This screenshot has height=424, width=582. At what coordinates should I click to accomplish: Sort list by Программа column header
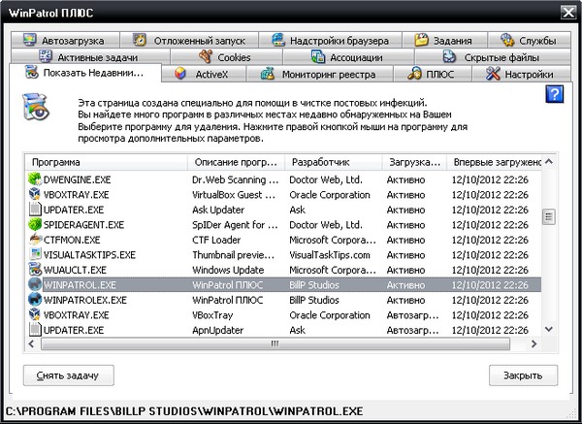click(x=105, y=162)
